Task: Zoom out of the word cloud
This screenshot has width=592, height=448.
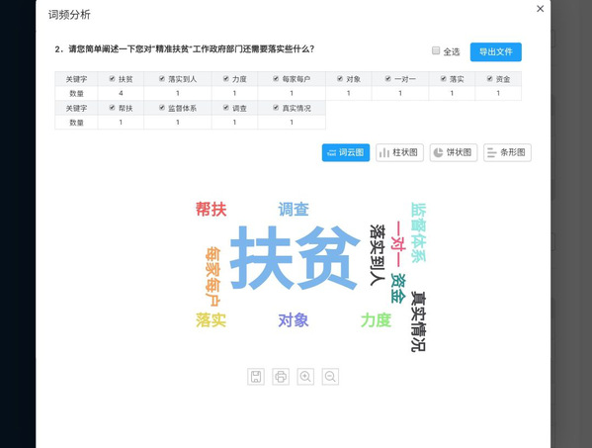Action: (330, 377)
